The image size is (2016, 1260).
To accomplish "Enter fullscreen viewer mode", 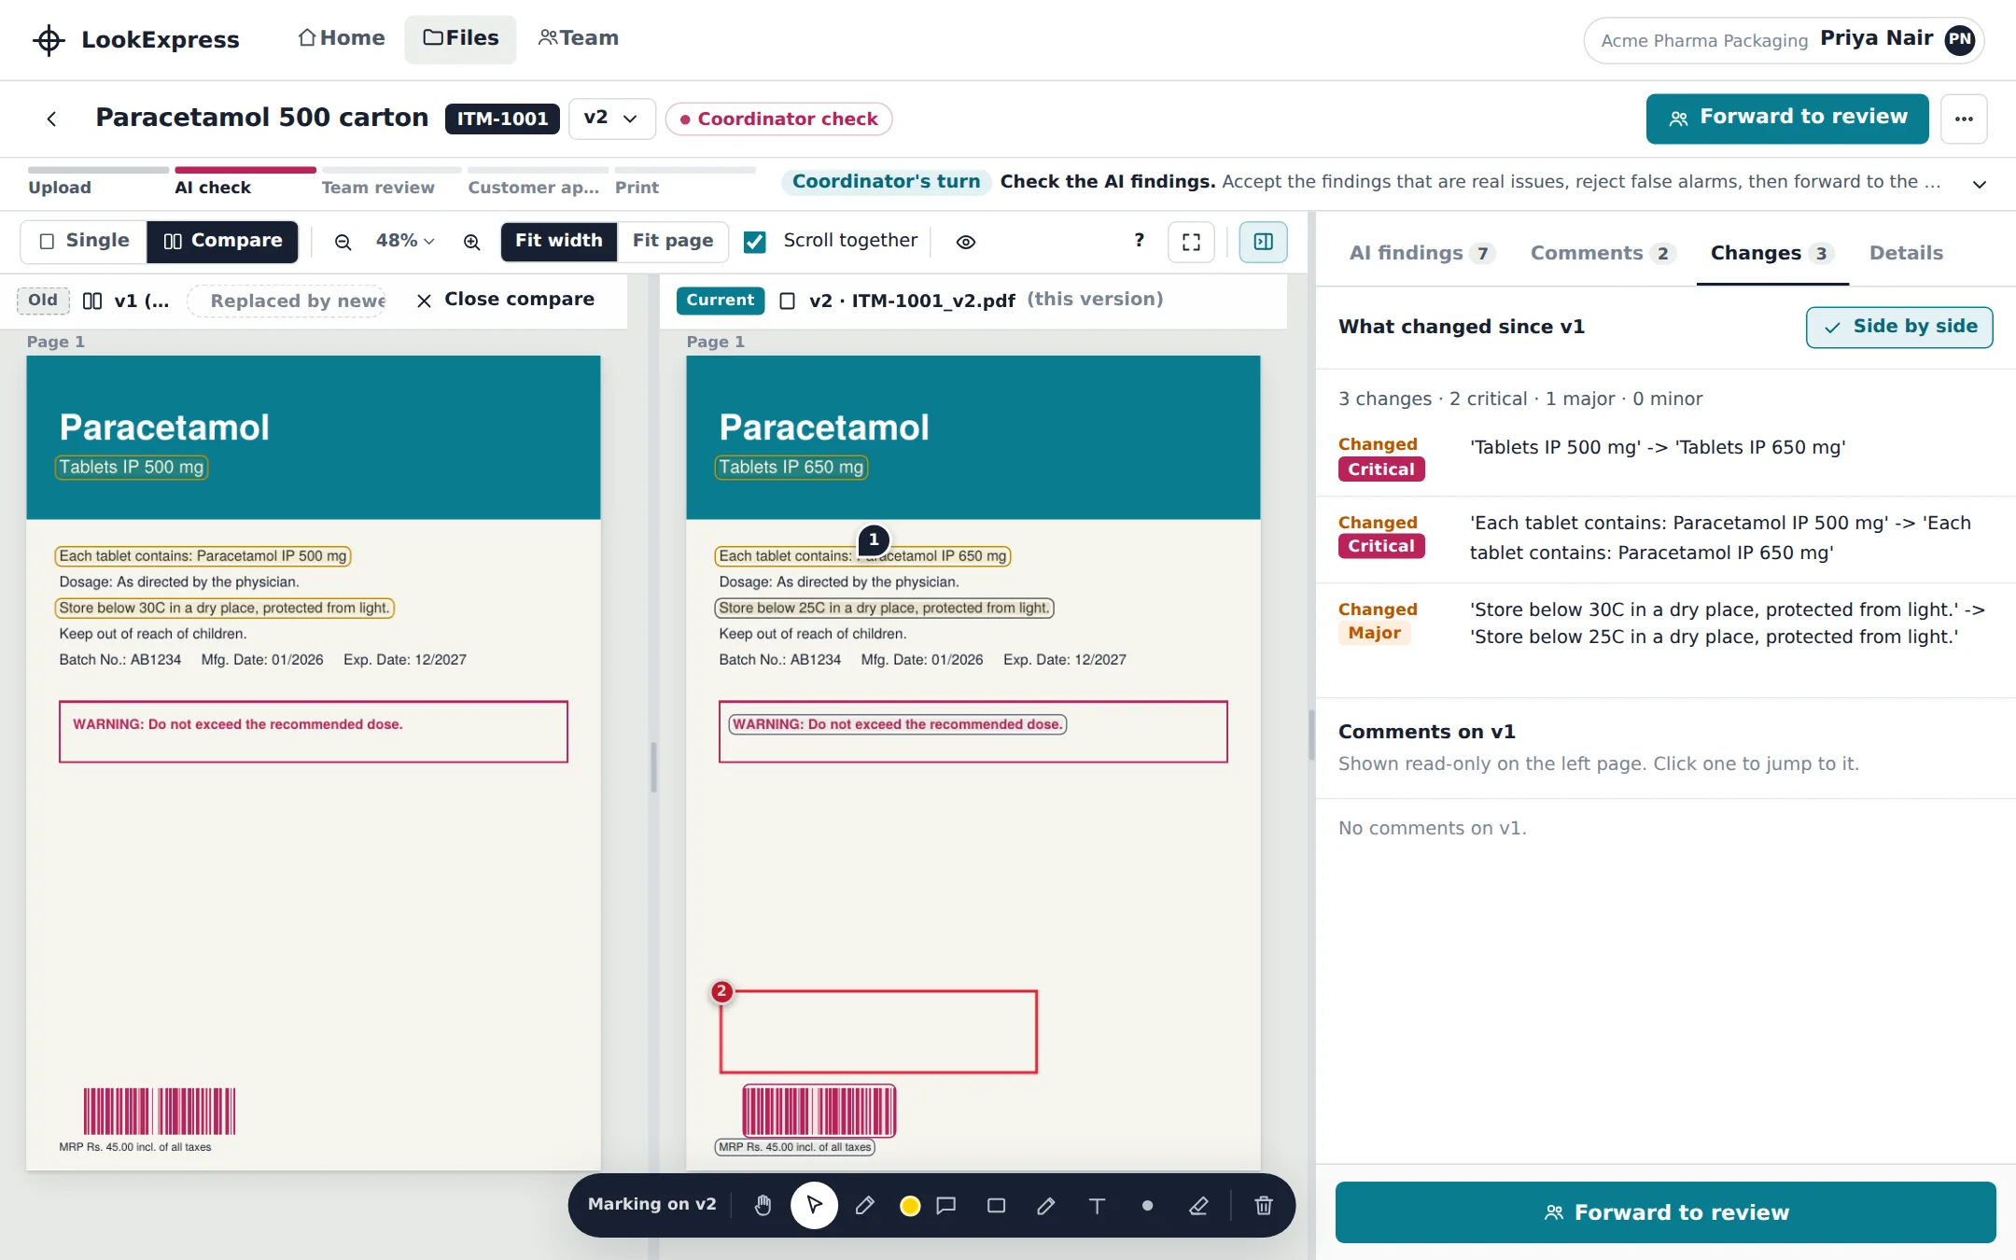I will 1191,242.
